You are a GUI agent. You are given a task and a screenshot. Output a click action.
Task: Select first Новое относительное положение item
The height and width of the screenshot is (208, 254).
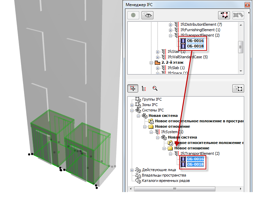click(199, 121)
